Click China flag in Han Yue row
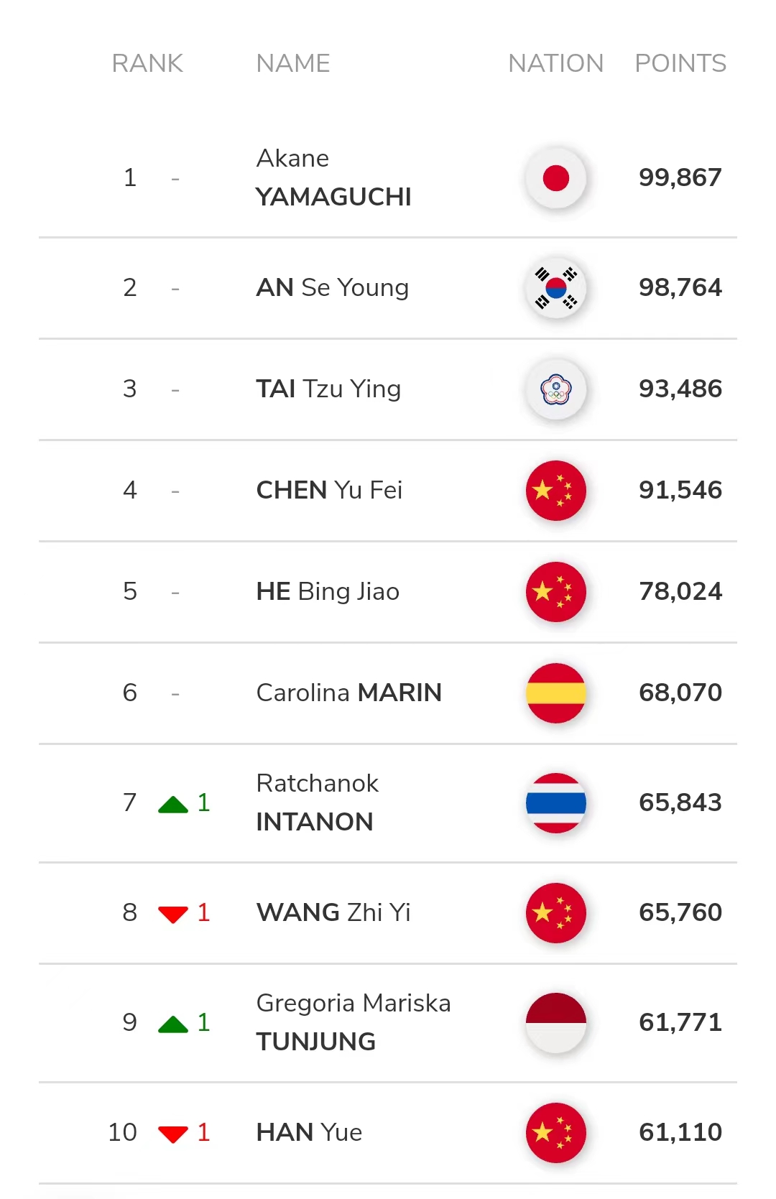The image size is (776, 1199). click(x=555, y=1133)
